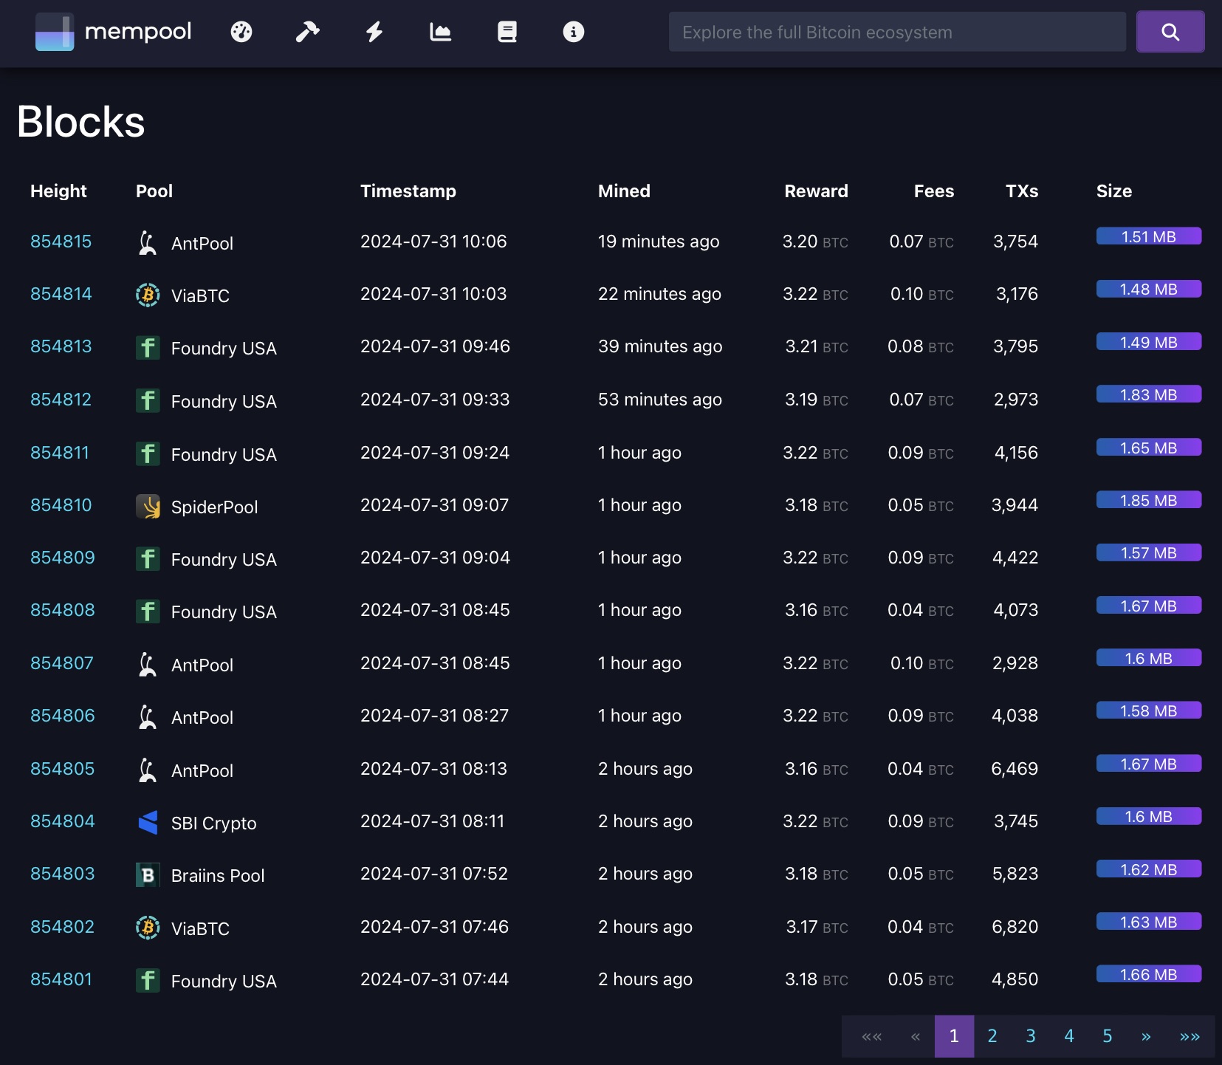The height and width of the screenshot is (1065, 1222).
Task: Jump to next page arrow
Action: 1146,1036
